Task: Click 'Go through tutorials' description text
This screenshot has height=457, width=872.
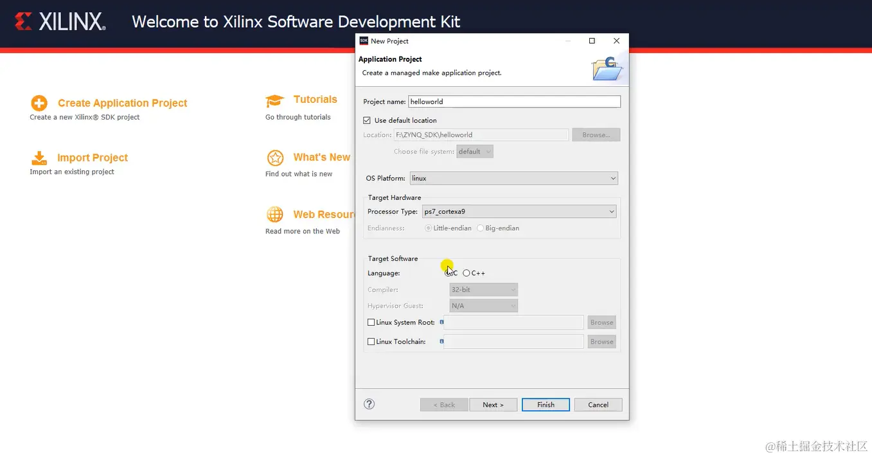Action: (x=298, y=117)
